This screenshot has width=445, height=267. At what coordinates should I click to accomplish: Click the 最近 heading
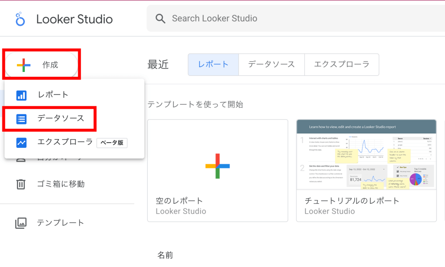pos(158,65)
